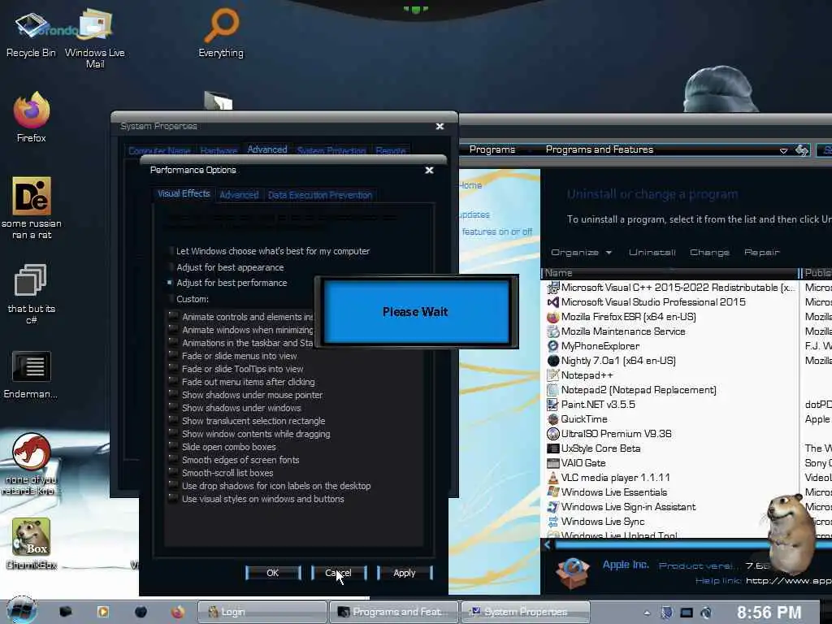Click the Paint.NET program icon
The image size is (832, 624).
pyautogui.click(x=552, y=405)
